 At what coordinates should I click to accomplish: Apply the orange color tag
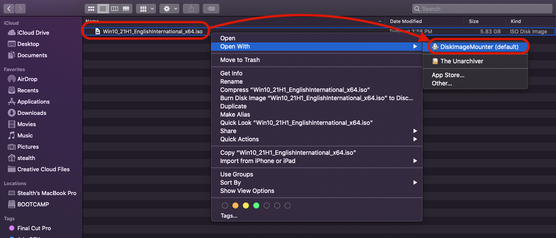(235, 205)
